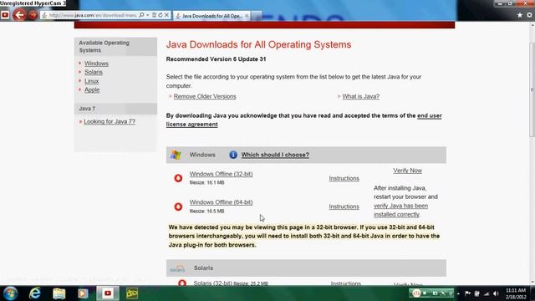Screen dimensions: 535x301
Task: Click Looking for Java 7? link
Action: [110, 121]
